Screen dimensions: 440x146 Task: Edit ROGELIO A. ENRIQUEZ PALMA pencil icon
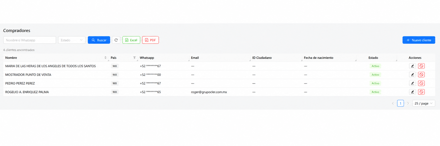(412, 92)
